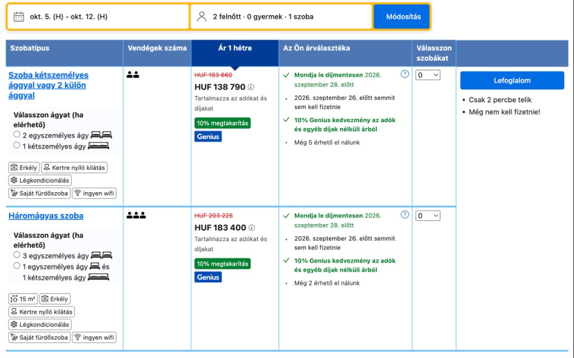Click Genius badge under HUF 183 400
Viewport: 574px width, 358px height.
click(208, 277)
